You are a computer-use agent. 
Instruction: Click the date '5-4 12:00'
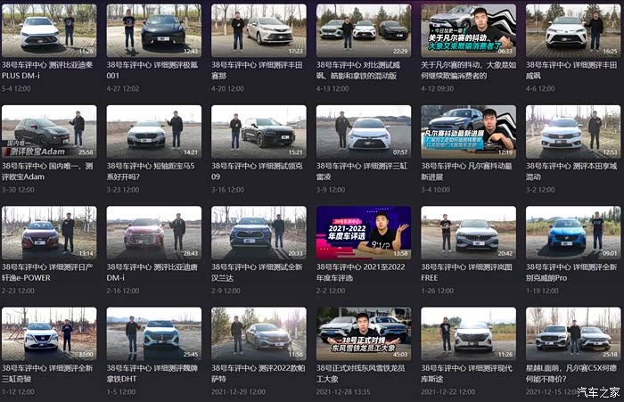click(16, 88)
